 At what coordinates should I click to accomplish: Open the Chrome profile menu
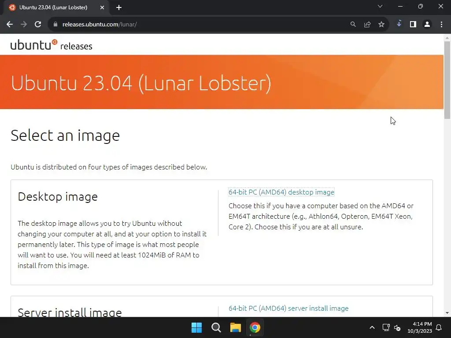tap(427, 25)
